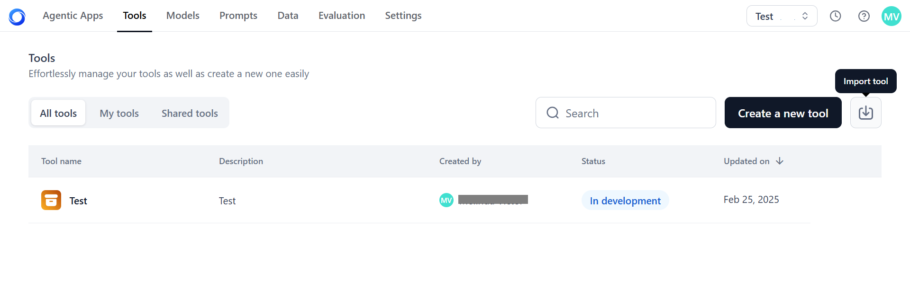Toggle Updated on sort arrow
The image size is (910, 298).
(x=780, y=161)
